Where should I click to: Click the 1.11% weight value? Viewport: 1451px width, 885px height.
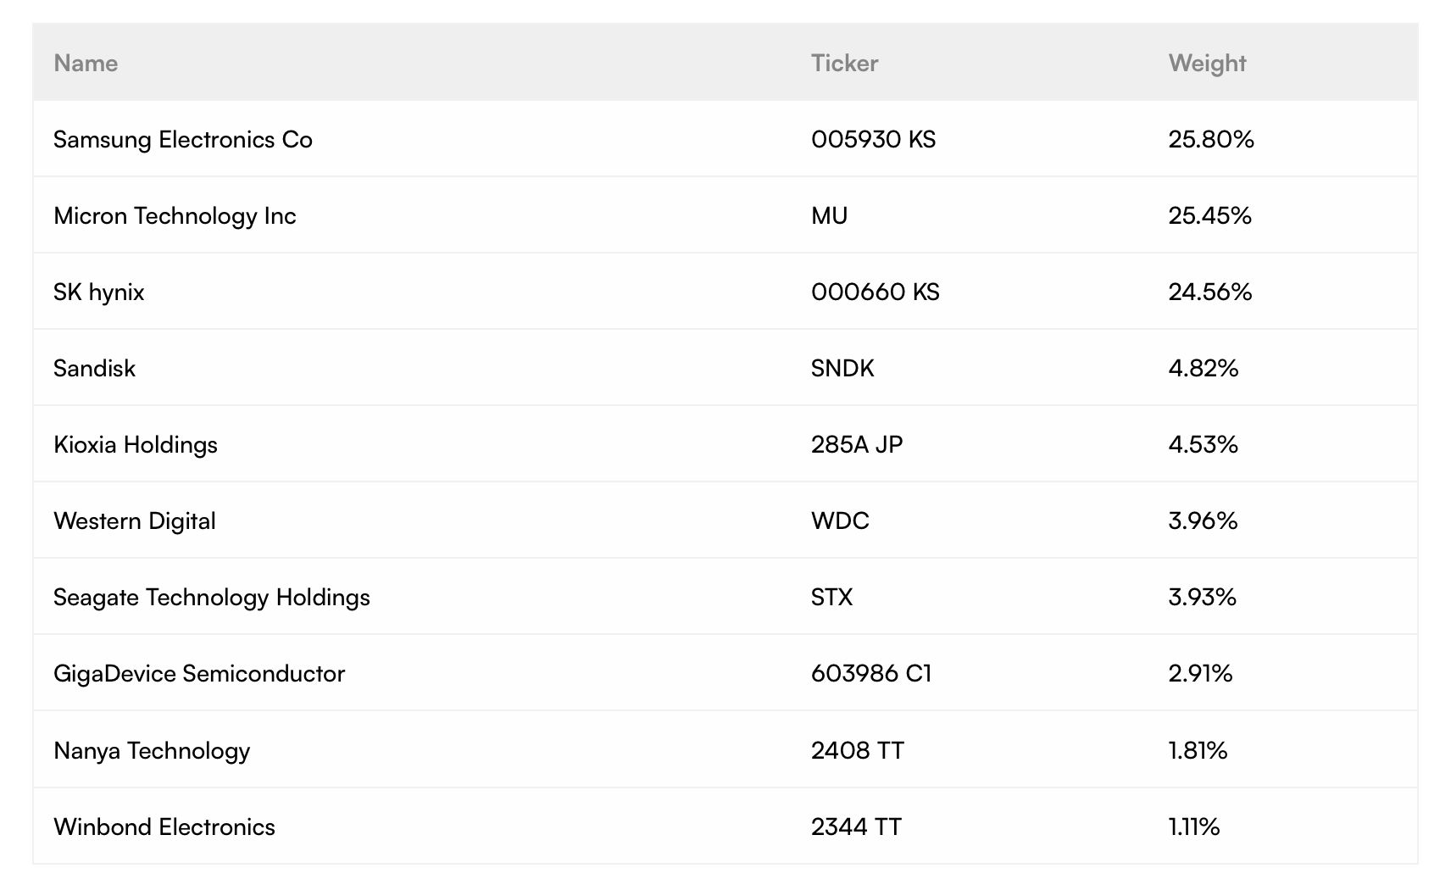[x=1193, y=827]
